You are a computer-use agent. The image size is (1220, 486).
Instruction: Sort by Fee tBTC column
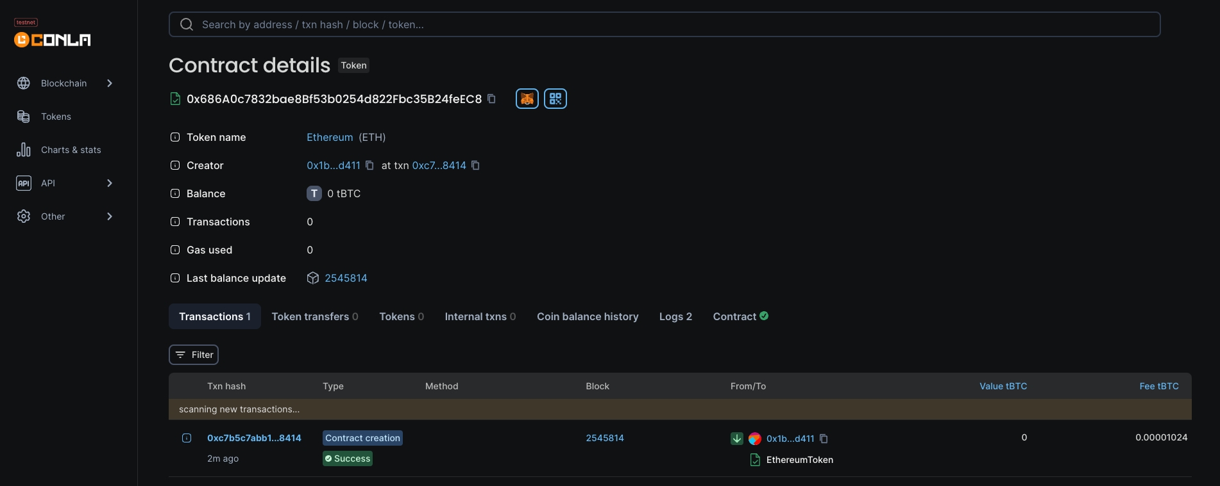click(1159, 386)
